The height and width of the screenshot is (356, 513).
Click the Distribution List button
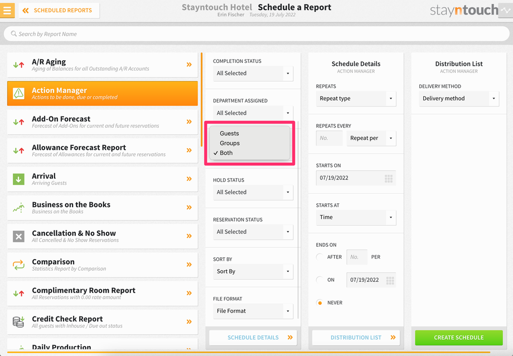tap(356, 338)
